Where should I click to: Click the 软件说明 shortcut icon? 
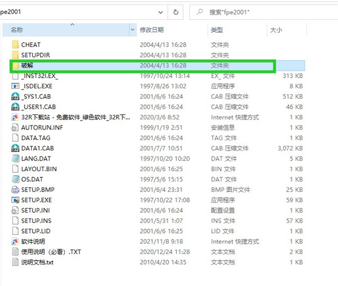pos(15,241)
